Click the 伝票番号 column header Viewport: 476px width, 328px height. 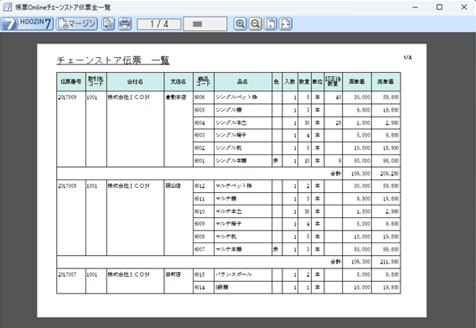71,81
